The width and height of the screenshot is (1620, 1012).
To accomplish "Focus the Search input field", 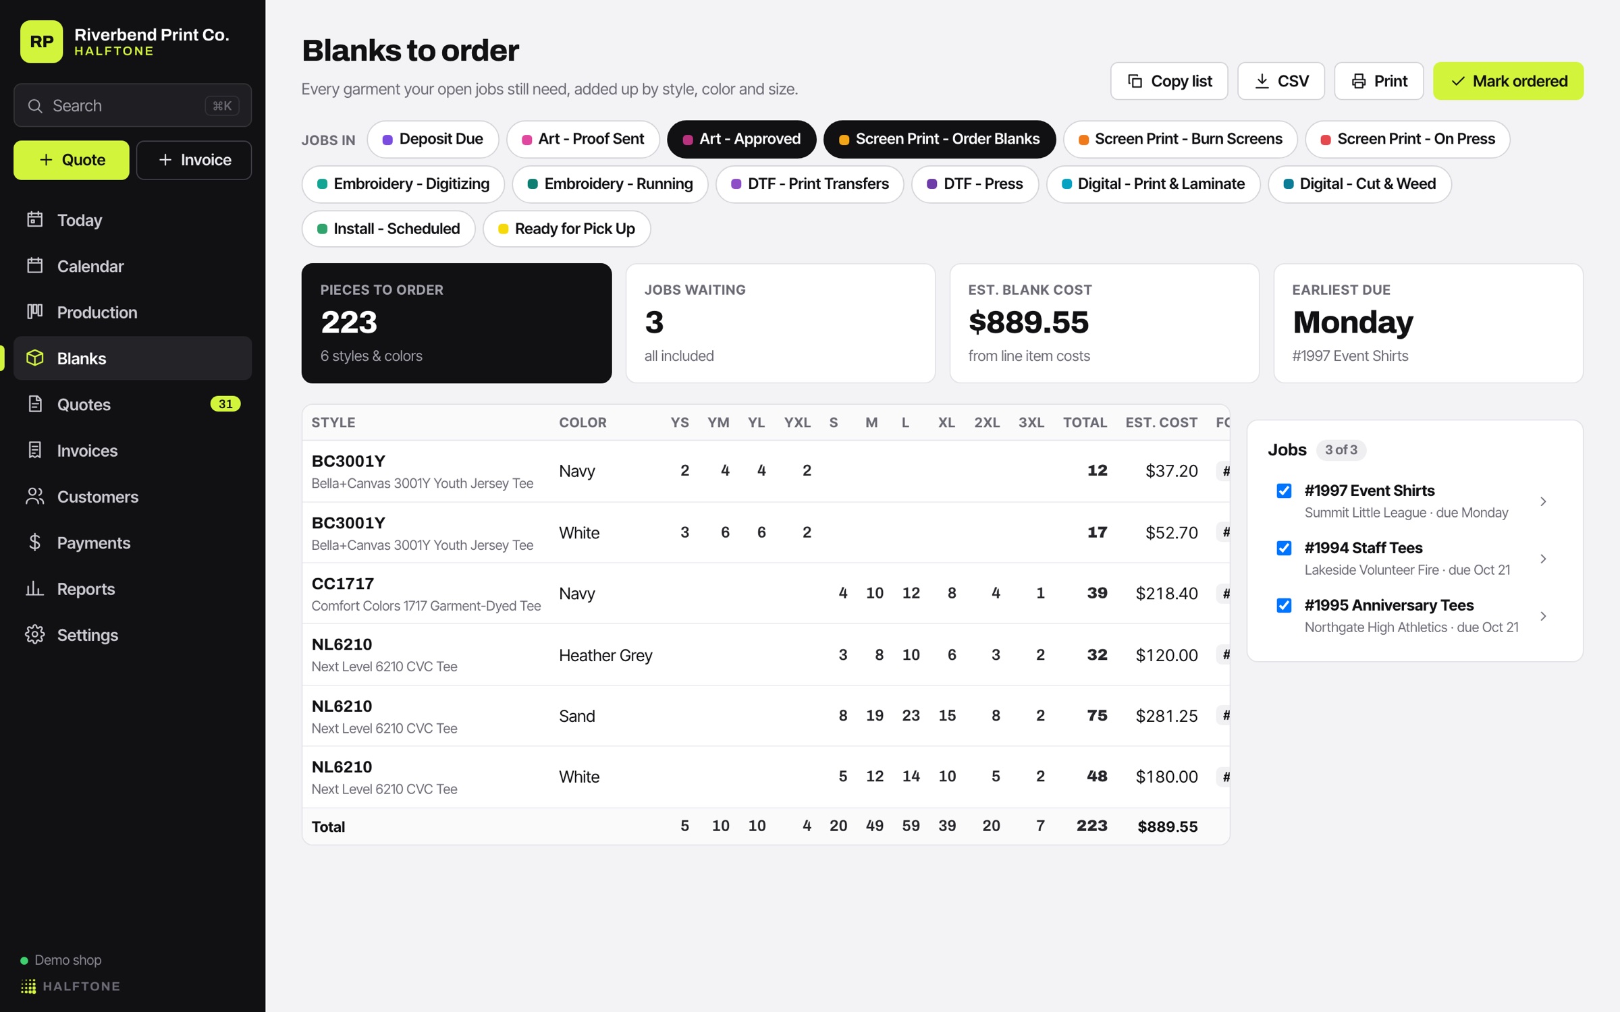I will pos(132,105).
